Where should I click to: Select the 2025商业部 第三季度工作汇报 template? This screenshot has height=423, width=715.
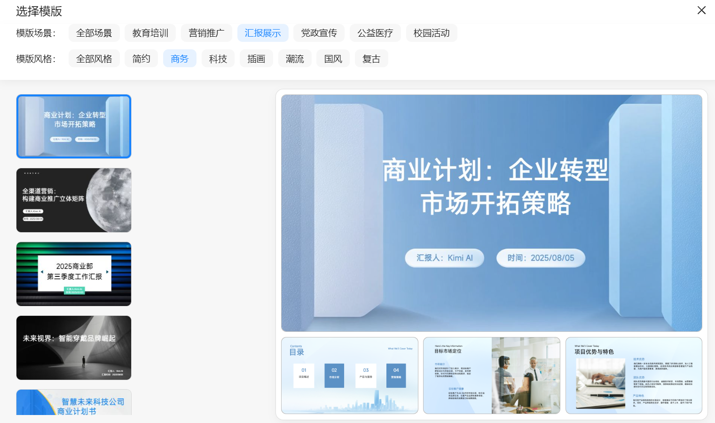click(x=74, y=274)
